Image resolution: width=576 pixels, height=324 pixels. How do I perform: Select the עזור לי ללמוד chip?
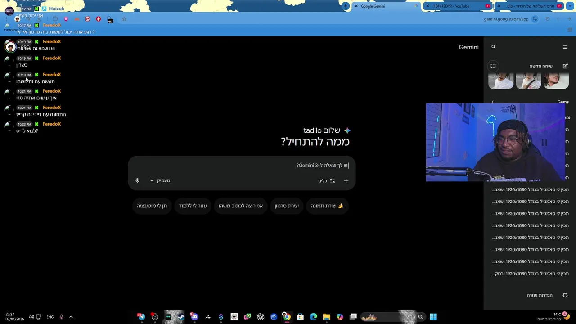193,206
